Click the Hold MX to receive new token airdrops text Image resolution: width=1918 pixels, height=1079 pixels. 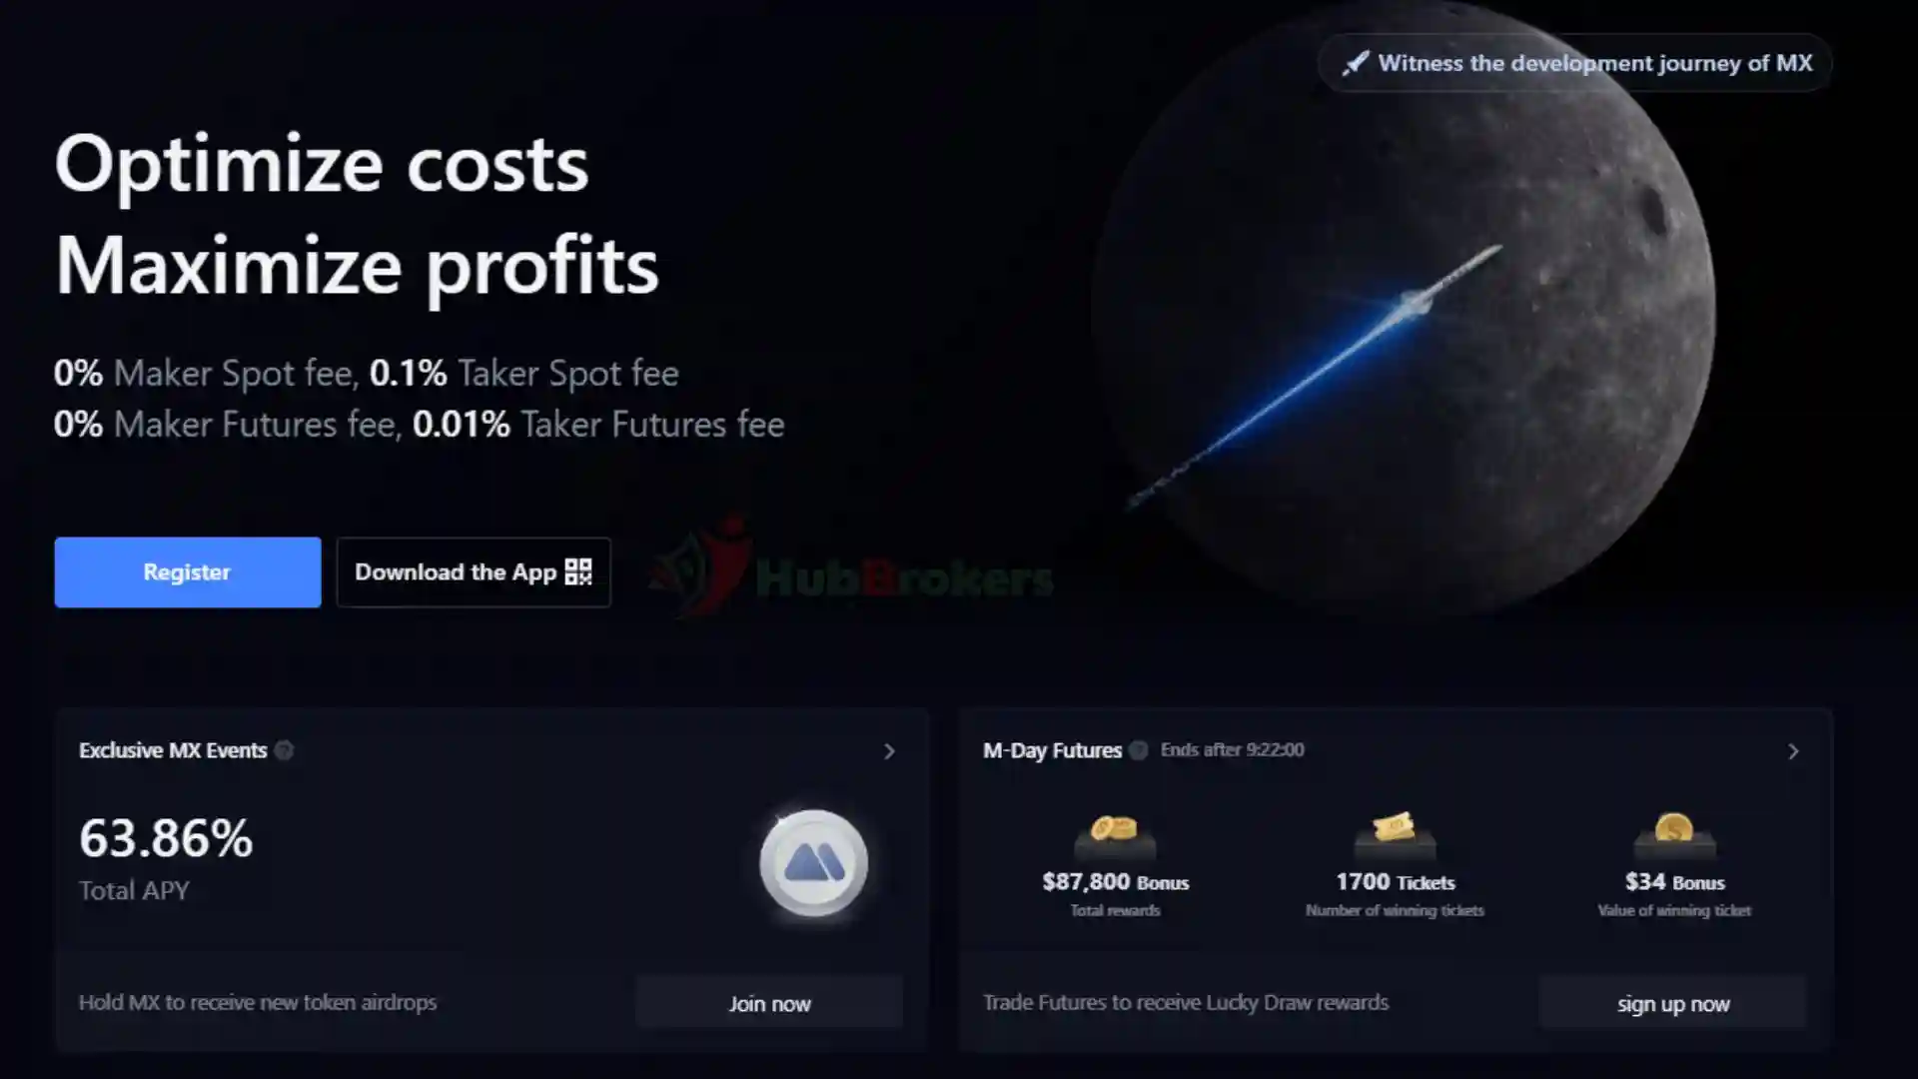tap(258, 1002)
